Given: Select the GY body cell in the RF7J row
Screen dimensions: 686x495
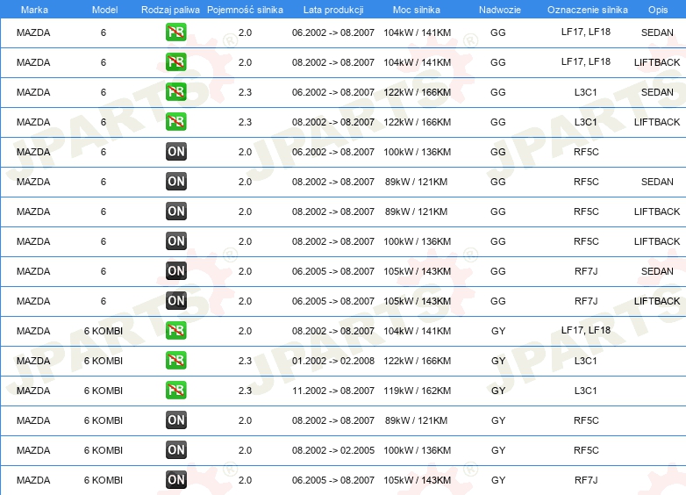Looking at the screenshot, I should click(x=498, y=480).
